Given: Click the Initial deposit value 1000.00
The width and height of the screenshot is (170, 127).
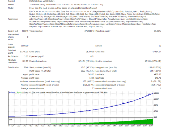Looking at the screenshot, I should tap(25, 46).
